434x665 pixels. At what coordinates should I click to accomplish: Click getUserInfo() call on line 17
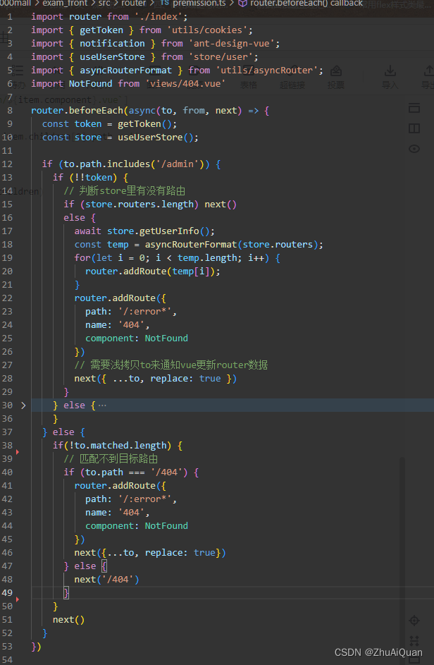[x=175, y=231]
